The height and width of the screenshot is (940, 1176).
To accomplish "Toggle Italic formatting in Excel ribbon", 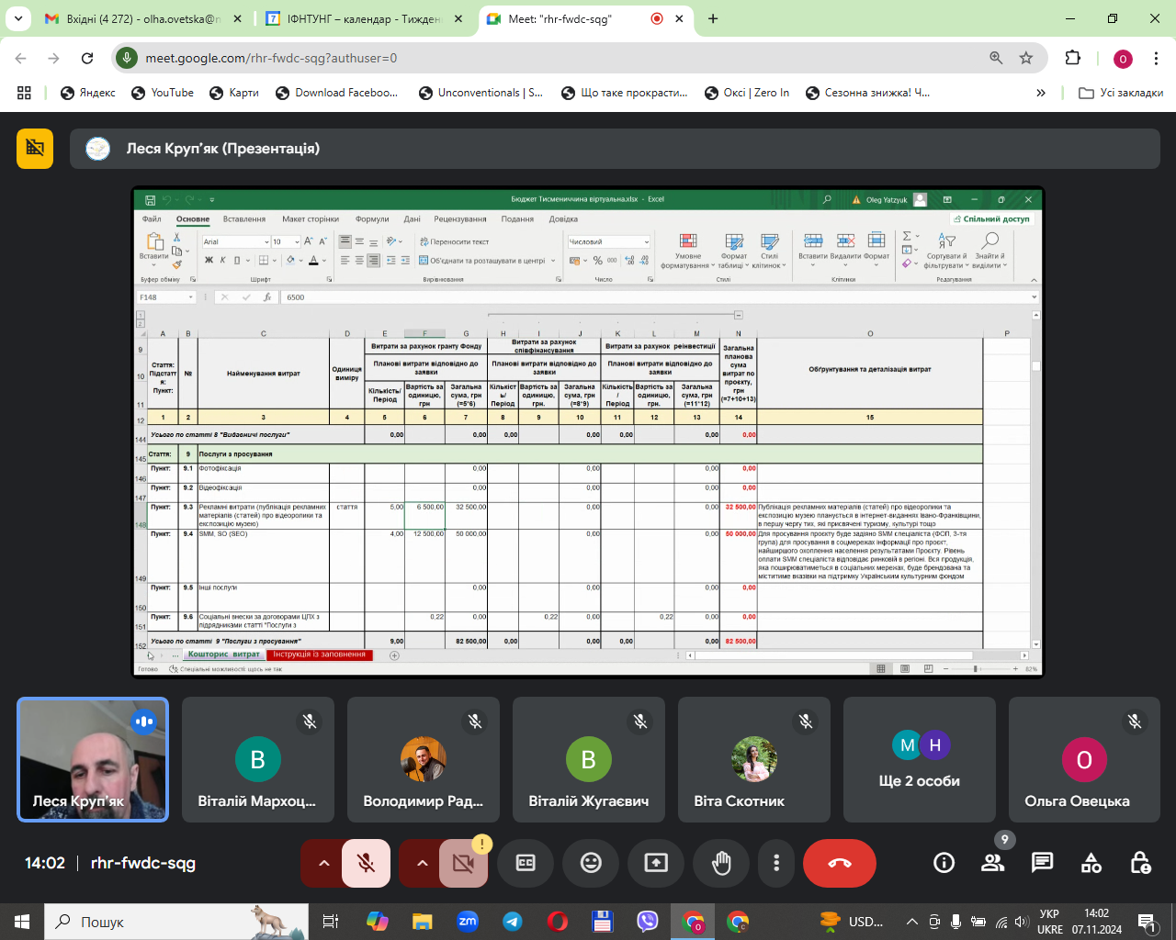I will click(222, 261).
